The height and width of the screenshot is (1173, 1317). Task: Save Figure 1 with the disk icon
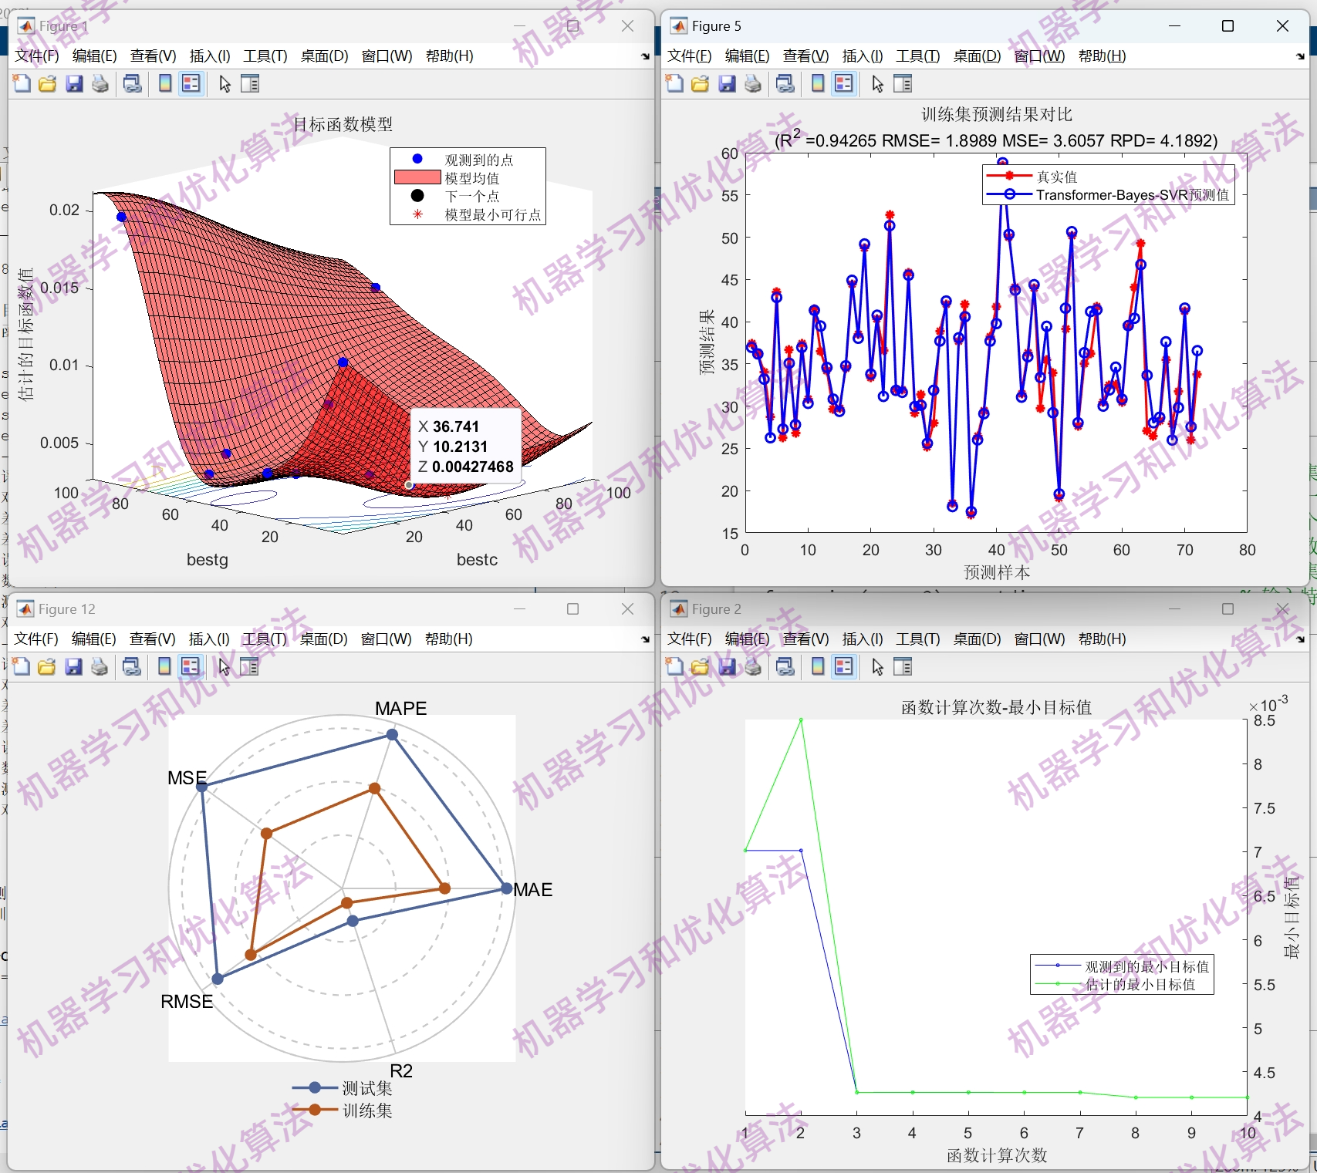click(74, 84)
